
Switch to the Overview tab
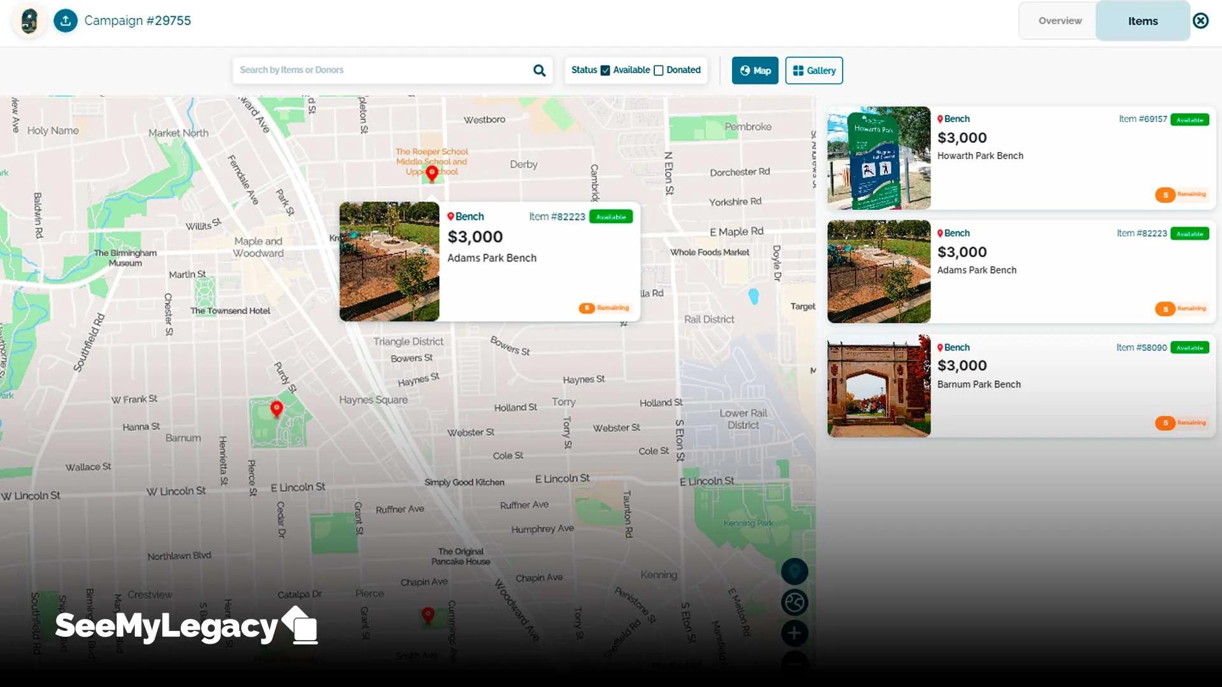pos(1060,21)
